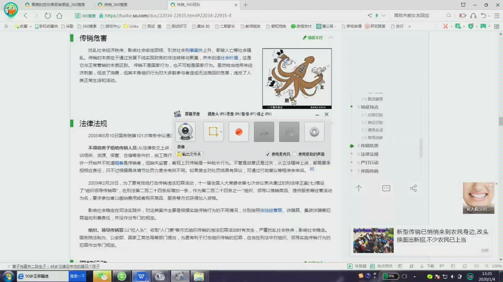The height and width of the screenshot is (282, 503).
Task: Click 编辑本段 edit link for 传销危害
Action: click(313, 38)
